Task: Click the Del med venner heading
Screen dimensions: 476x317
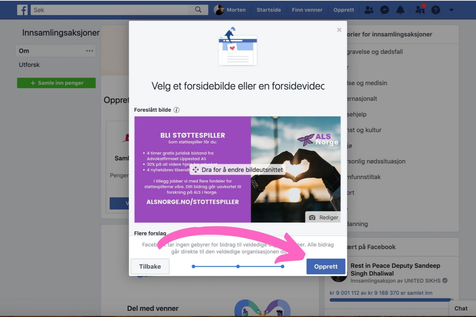Action: [153, 308]
